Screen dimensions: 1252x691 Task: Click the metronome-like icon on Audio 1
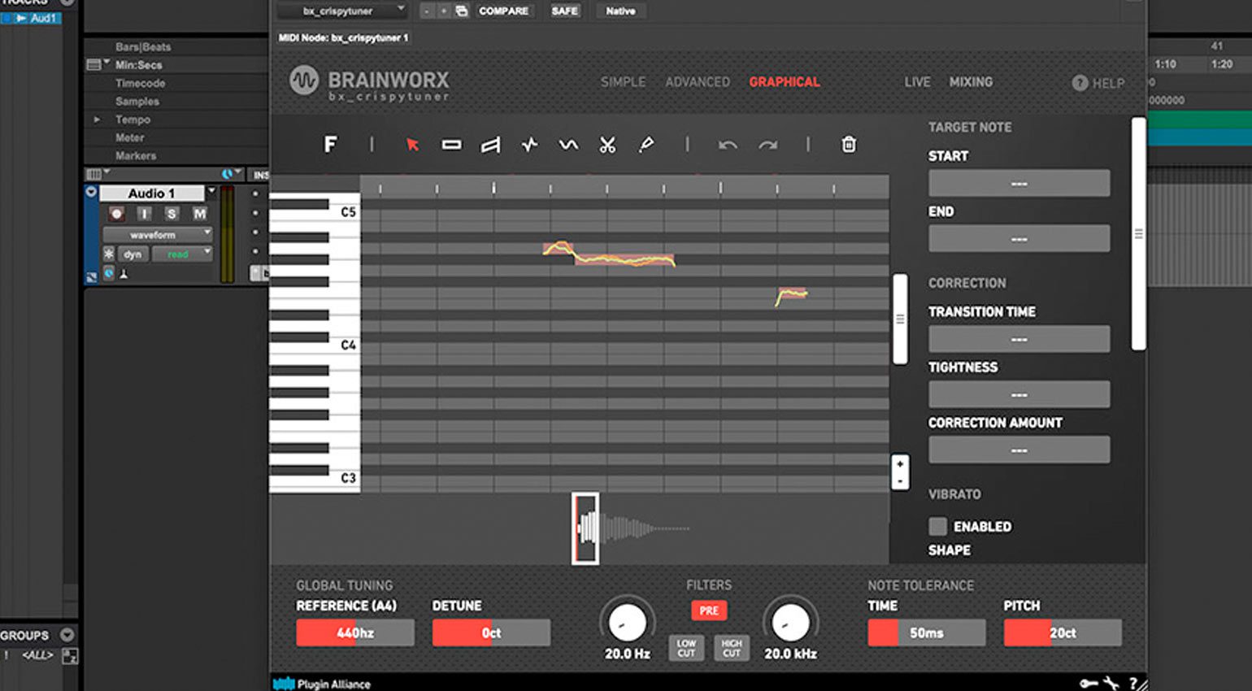click(x=124, y=274)
